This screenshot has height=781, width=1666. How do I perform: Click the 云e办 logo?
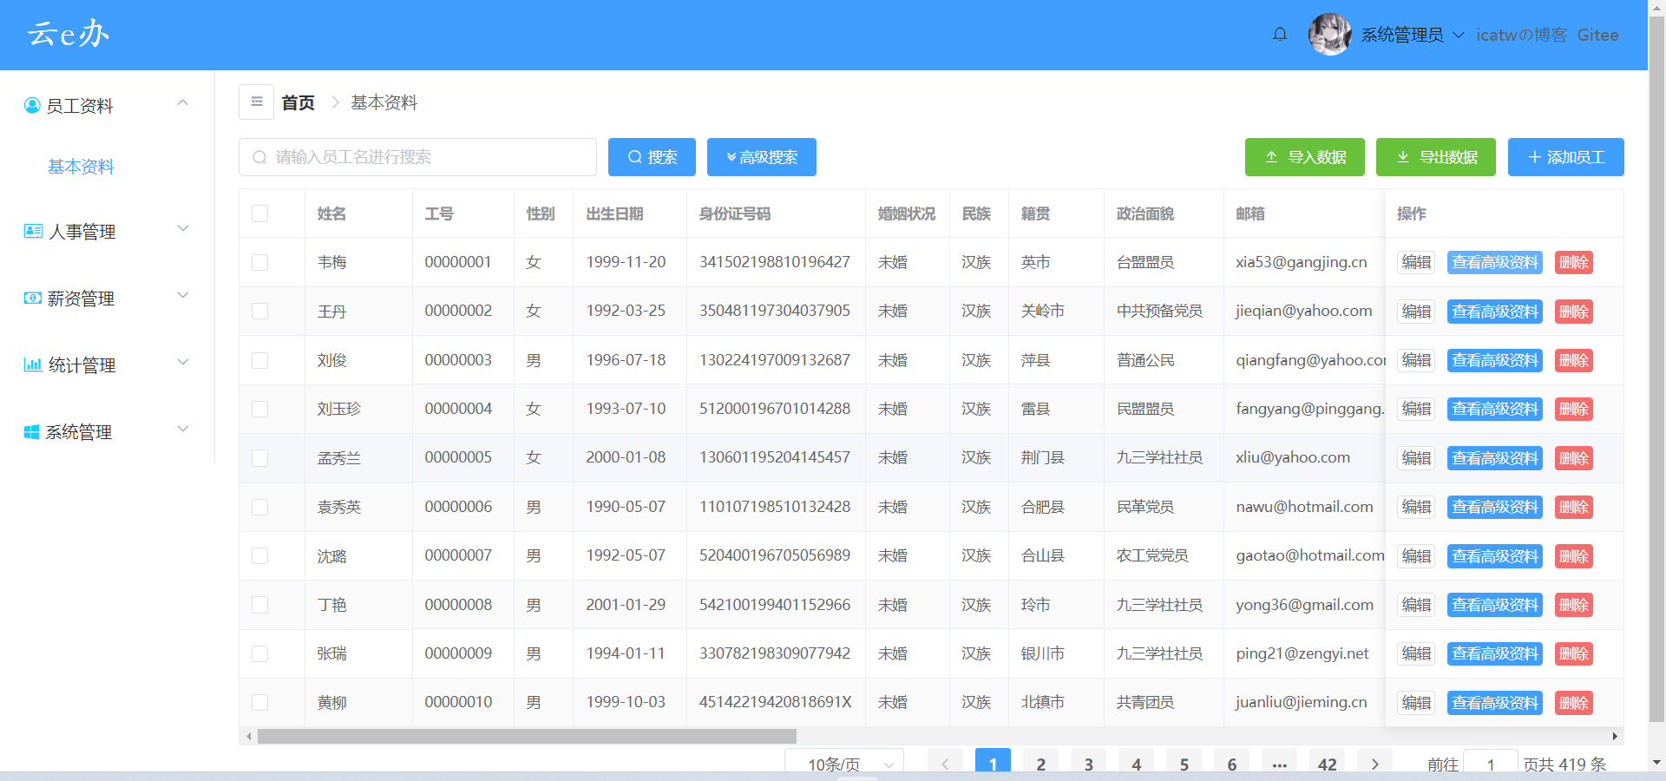pyautogui.click(x=69, y=34)
